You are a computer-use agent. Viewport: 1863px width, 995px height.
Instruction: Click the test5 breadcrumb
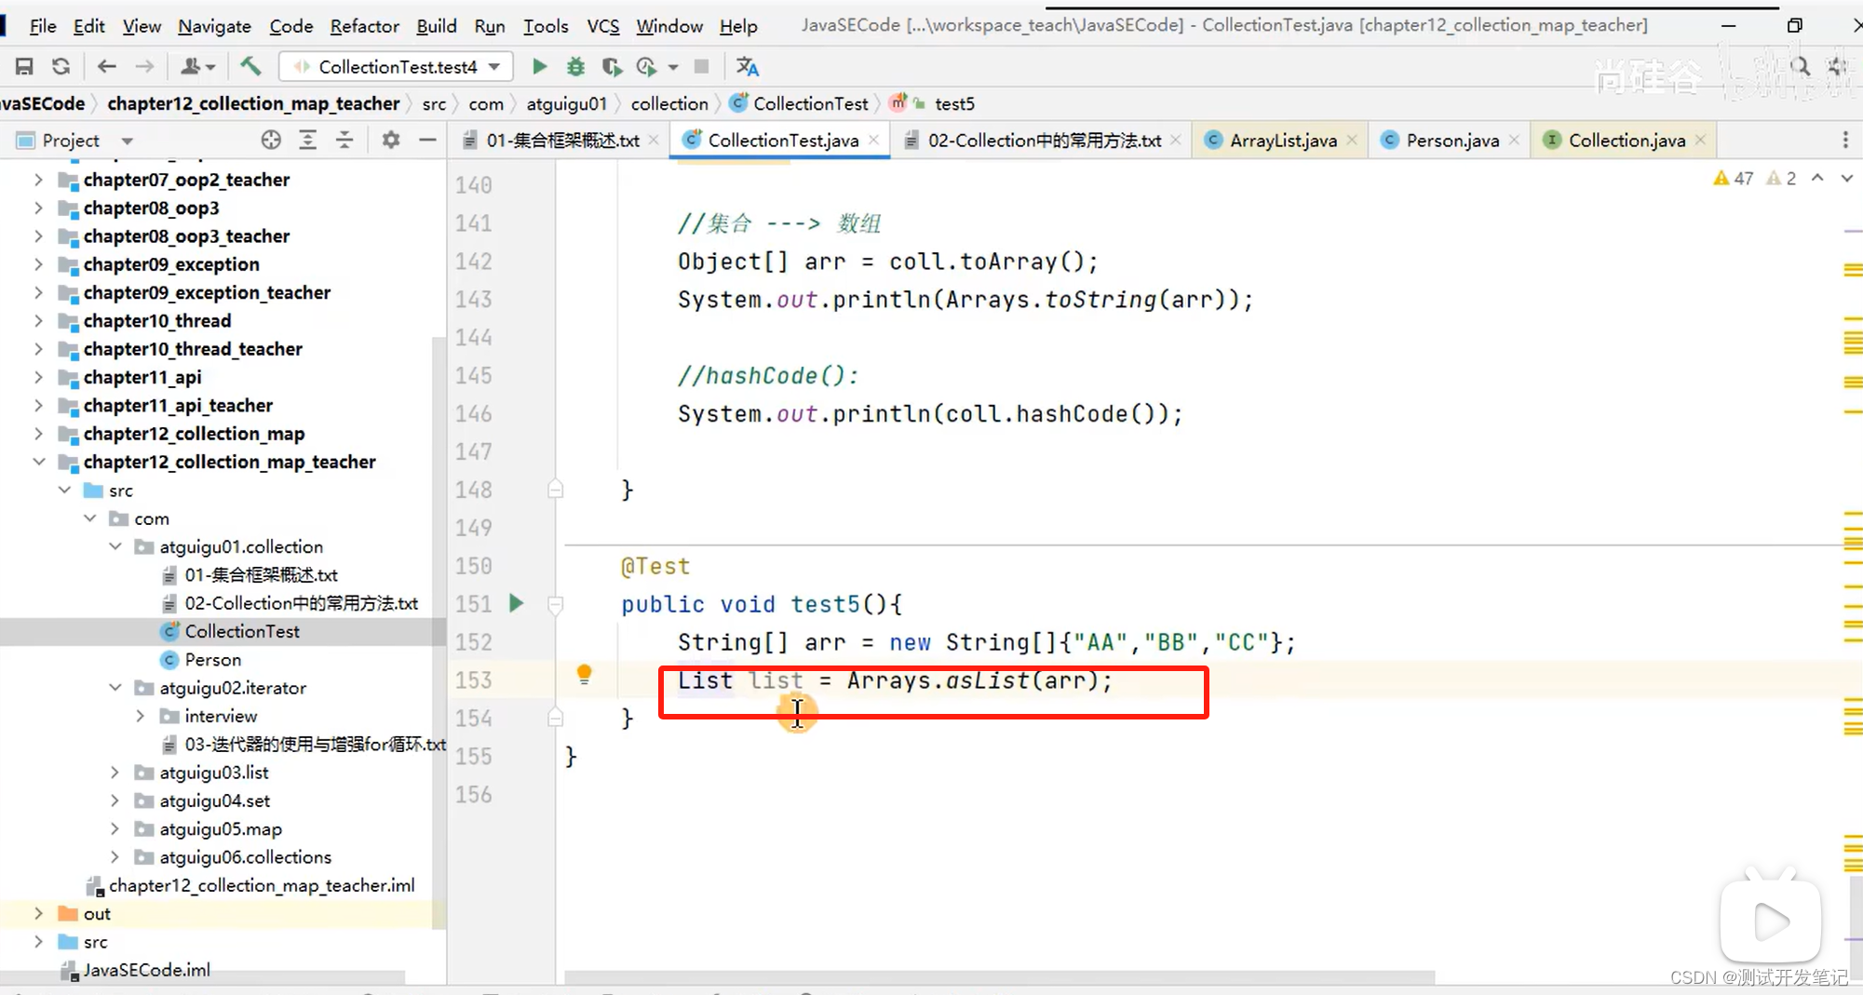pos(954,103)
